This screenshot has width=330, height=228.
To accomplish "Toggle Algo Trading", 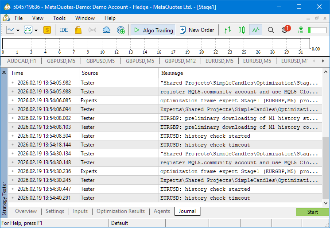I will pyautogui.click(x=153, y=30).
